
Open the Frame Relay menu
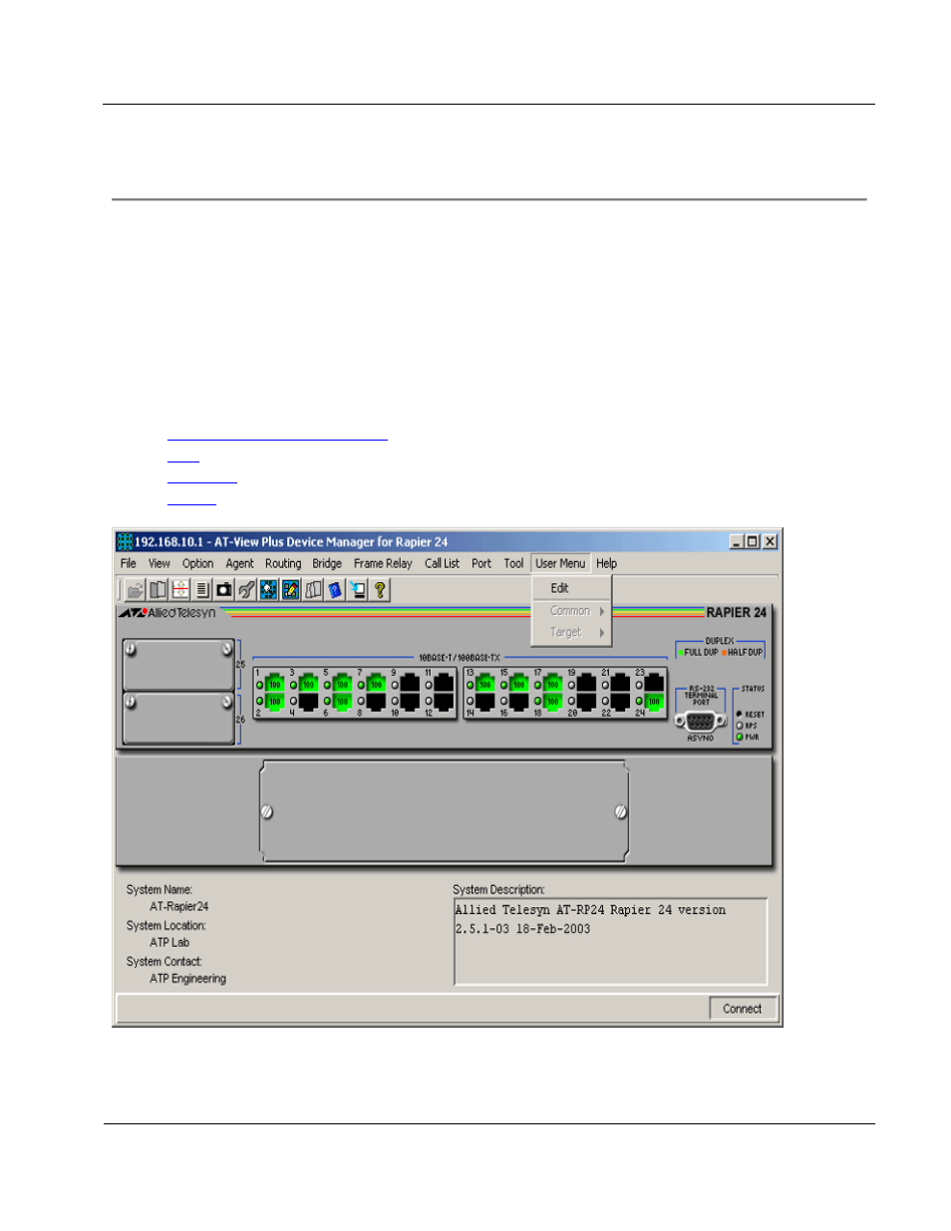383,563
